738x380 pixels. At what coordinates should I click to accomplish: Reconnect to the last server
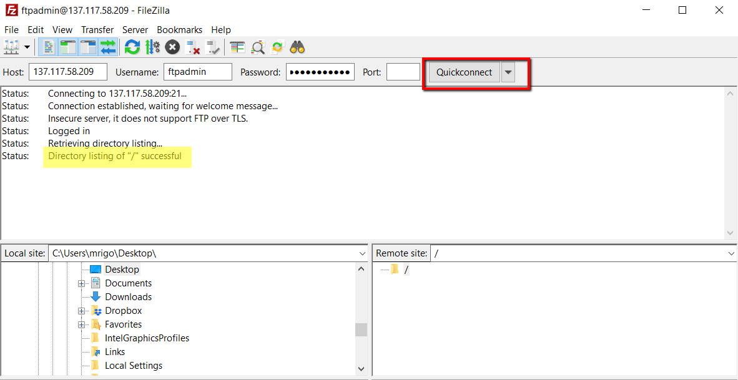coord(213,47)
